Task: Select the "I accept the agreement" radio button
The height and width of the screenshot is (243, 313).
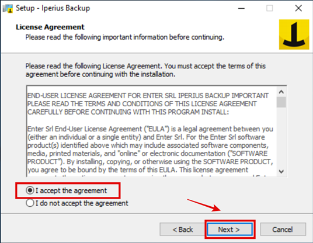Action: tap(30, 190)
